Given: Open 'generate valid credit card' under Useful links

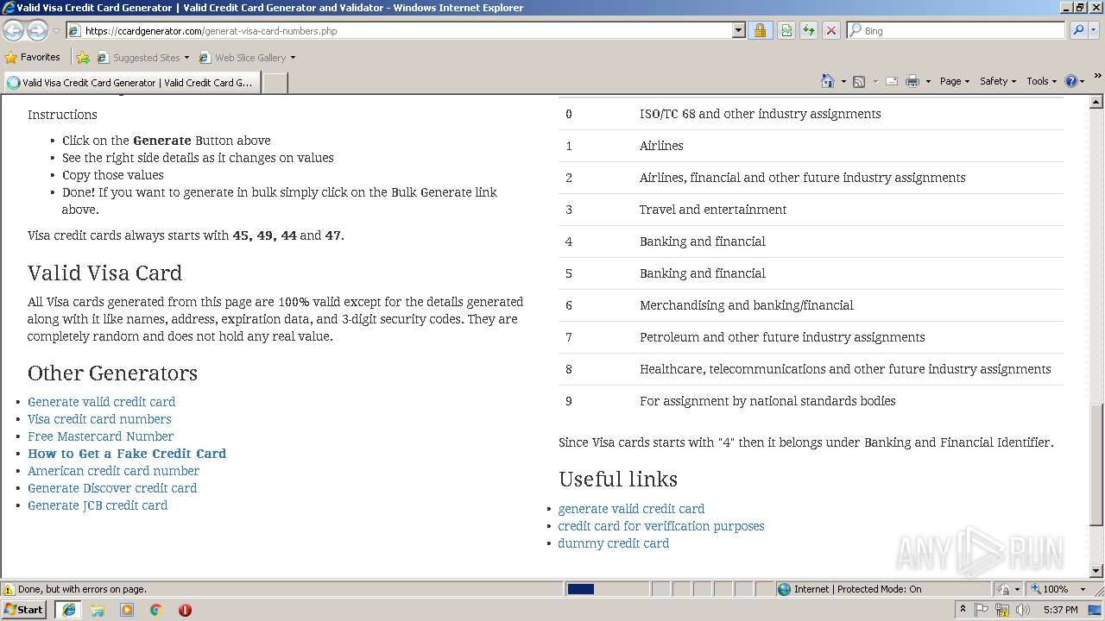Looking at the screenshot, I should (x=631, y=509).
